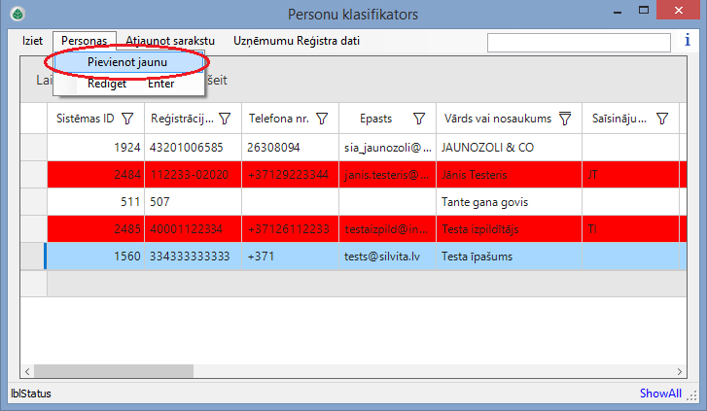Click the row header of the 1924 row
The height and width of the screenshot is (411, 707).
[34, 148]
